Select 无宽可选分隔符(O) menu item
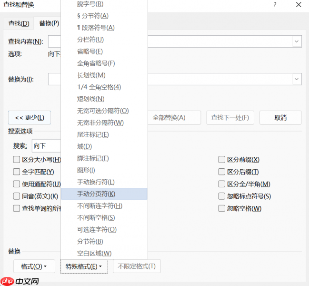309x286 pixels. [104, 111]
